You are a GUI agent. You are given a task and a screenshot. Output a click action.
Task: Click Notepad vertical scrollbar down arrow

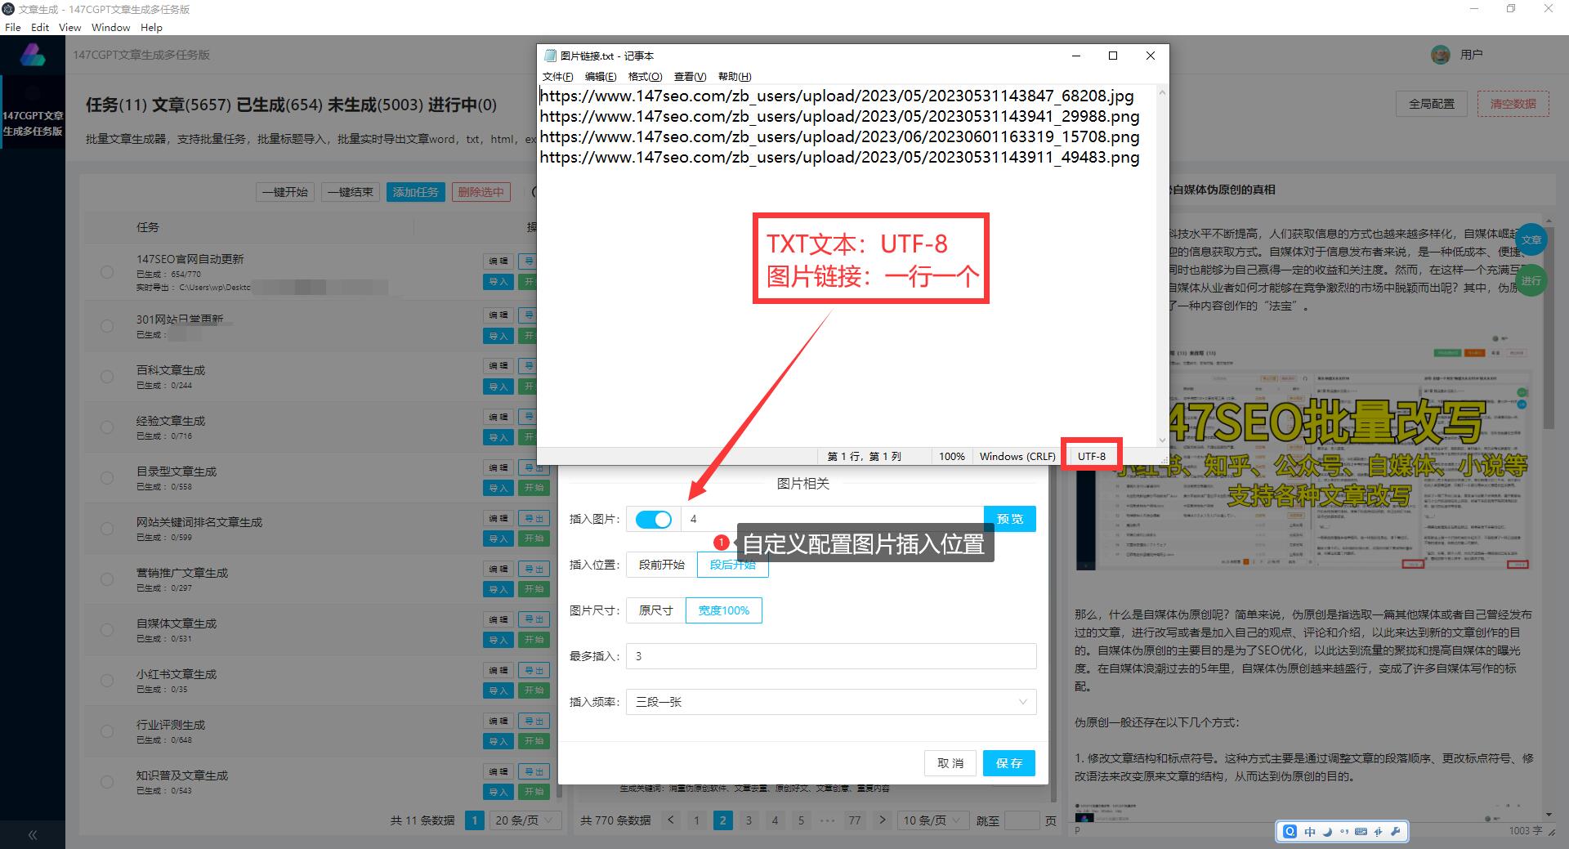[1162, 440]
